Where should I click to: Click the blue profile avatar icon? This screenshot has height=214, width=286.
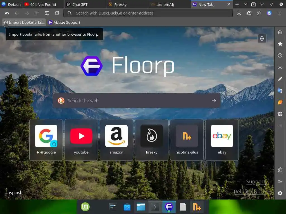(x=269, y=13)
